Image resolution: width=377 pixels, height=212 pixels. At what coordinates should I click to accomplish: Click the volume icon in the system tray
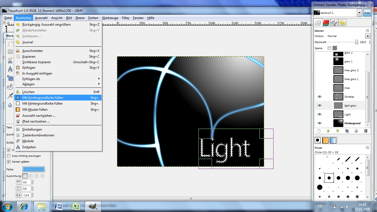point(347,206)
